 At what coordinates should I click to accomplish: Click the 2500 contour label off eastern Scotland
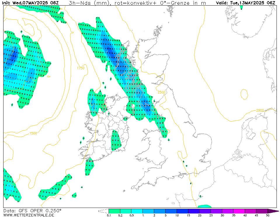pyautogui.click(x=161, y=92)
